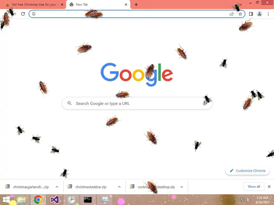Click the christmasgarlandli zip file icon

click(7, 187)
